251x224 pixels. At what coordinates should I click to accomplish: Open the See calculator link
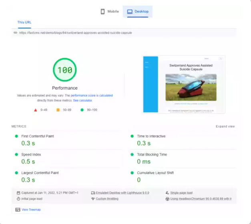(82, 101)
